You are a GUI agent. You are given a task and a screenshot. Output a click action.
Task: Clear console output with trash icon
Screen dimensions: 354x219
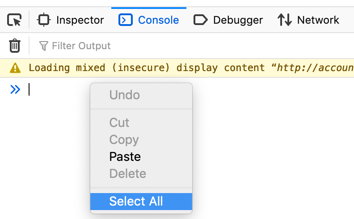pyautogui.click(x=15, y=46)
